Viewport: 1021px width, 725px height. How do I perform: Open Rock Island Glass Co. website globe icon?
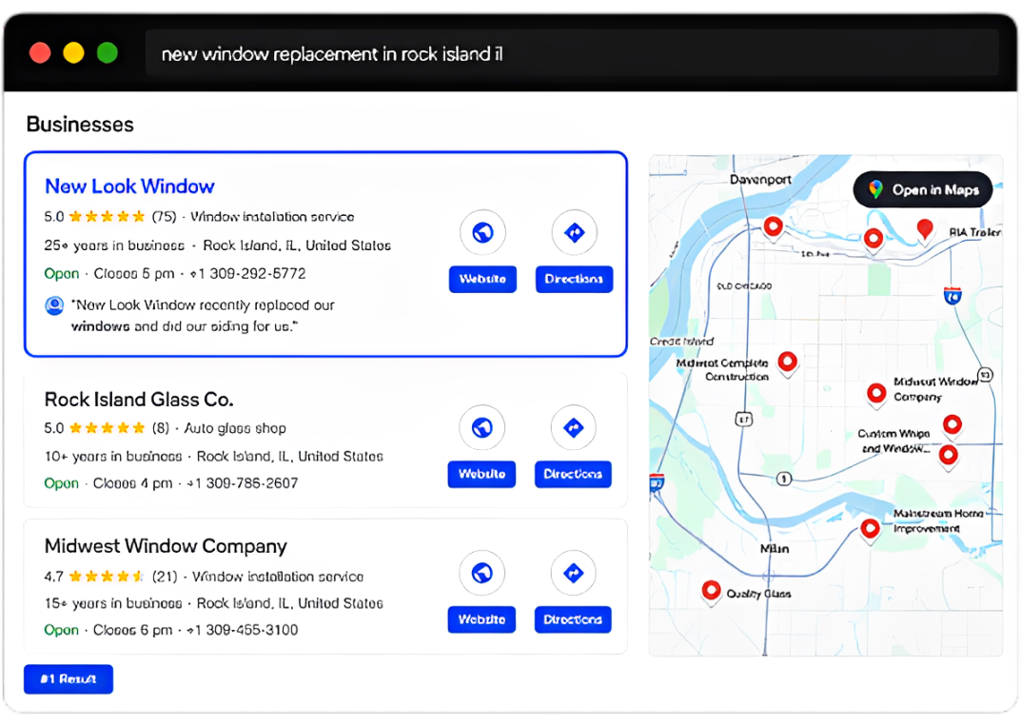pyautogui.click(x=481, y=427)
